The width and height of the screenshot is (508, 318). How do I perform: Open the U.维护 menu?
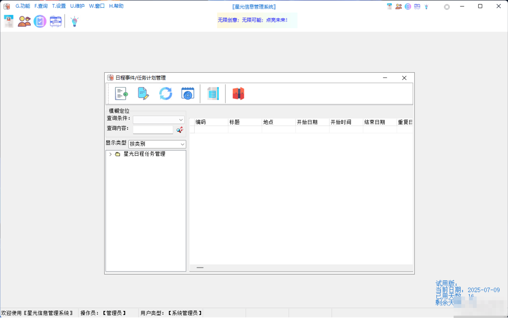point(77,6)
